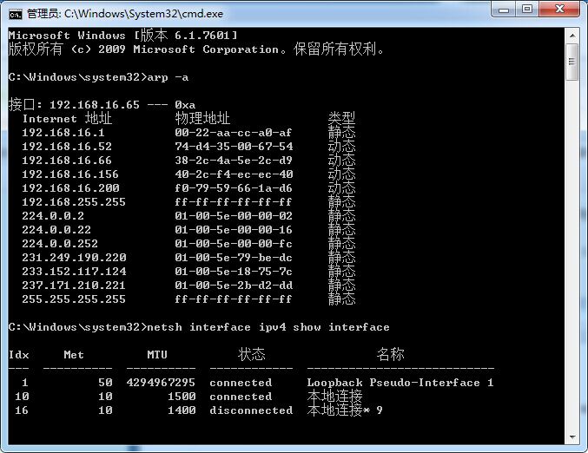Maximize the cmd.exe window
Viewport: 588px width, 453px height.
pos(527,10)
